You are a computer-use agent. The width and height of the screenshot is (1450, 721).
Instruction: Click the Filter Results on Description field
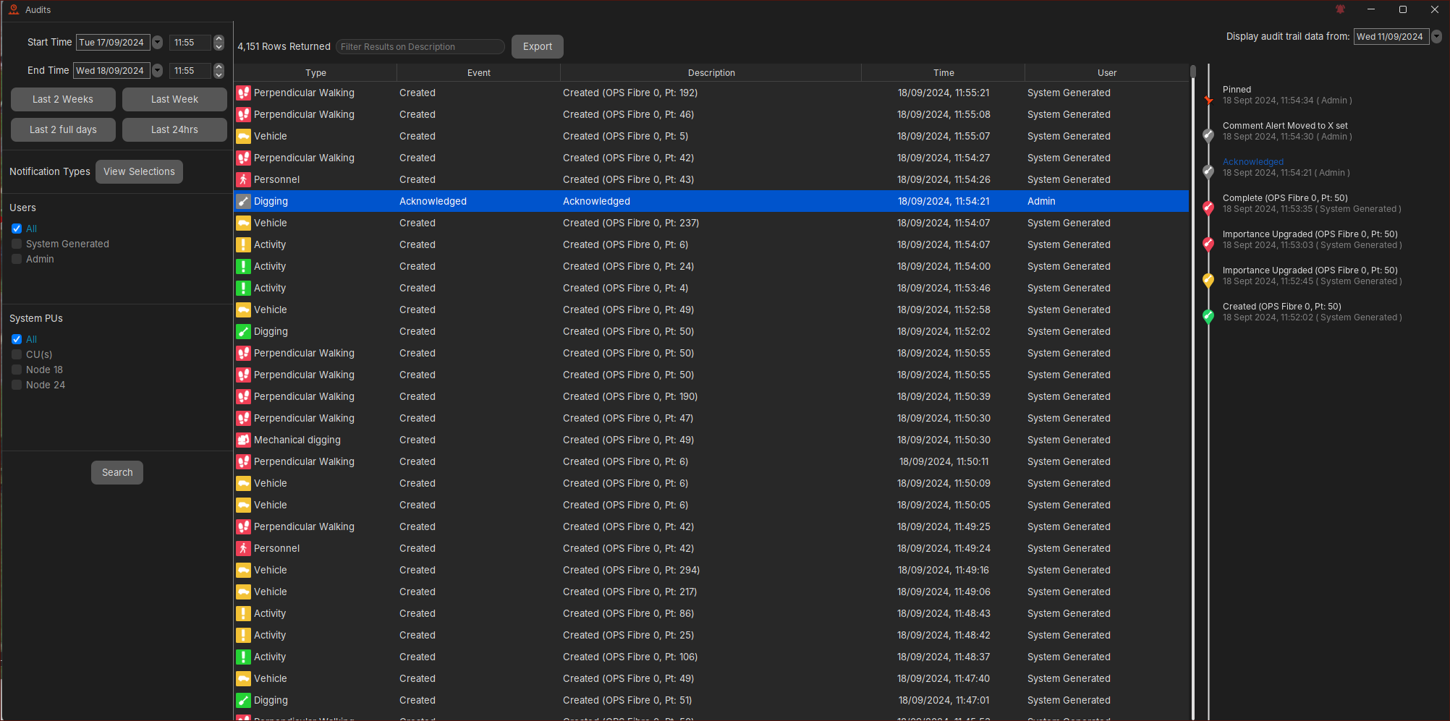click(x=420, y=47)
